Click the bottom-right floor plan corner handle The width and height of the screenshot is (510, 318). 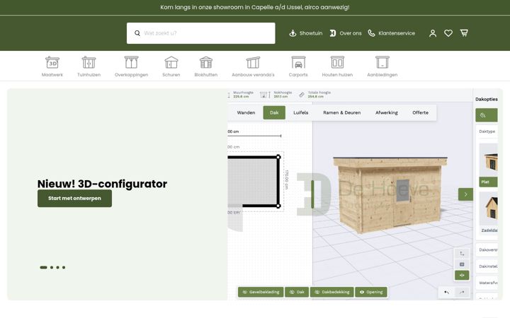pos(278,206)
